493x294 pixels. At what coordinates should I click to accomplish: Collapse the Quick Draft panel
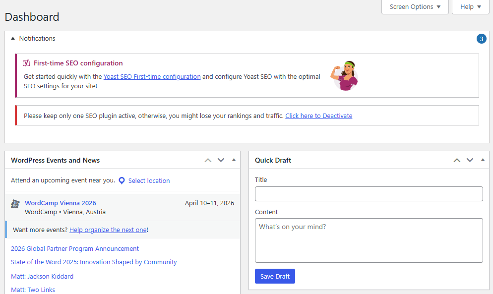tap(482, 160)
